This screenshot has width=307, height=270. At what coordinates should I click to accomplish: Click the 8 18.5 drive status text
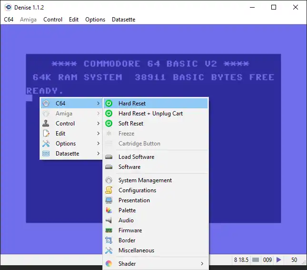(241, 260)
